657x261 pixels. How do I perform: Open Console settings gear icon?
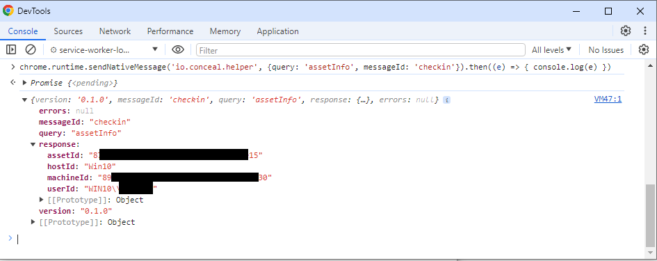[x=644, y=49]
